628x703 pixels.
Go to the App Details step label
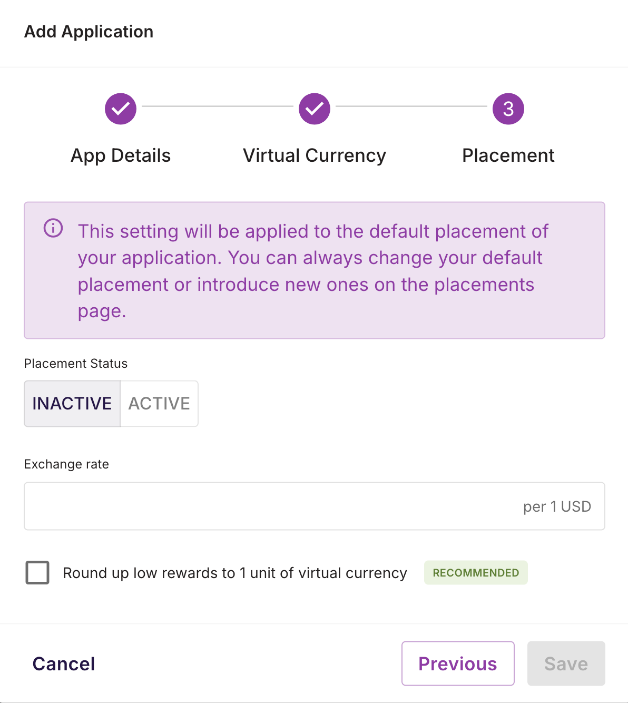pyautogui.click(x=121, y=155)
